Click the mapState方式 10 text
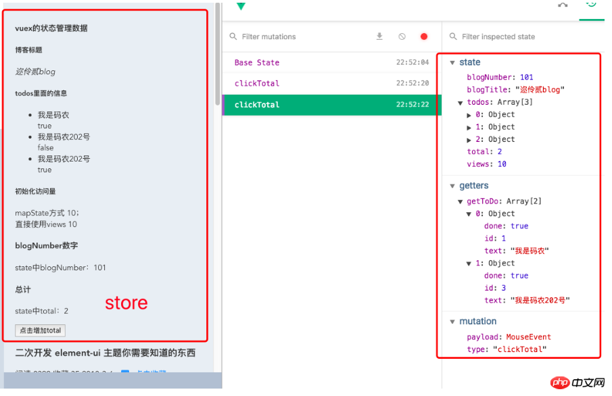 pos(47,213)
